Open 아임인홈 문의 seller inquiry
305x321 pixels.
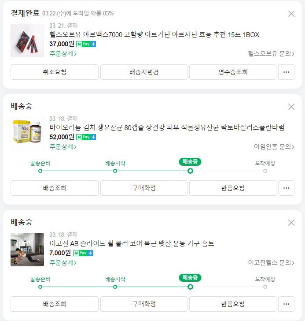(274, 146)
